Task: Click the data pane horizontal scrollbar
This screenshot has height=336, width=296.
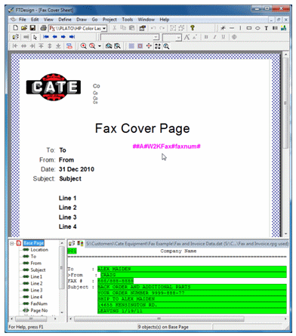Action: (x=159, y=319)
